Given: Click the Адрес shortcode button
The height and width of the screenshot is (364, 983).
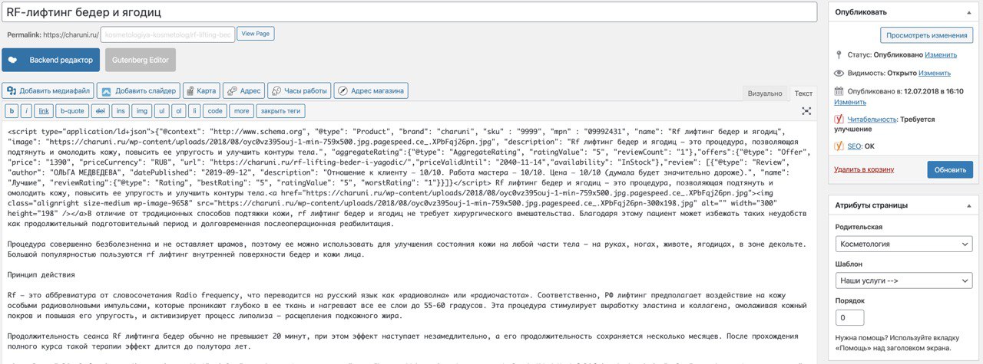Looking at the screenshot, I should [x=245, y=90].
